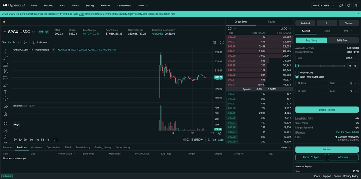Open the Fibonacci retracement tool
Image resolution: width=361 pixels, height=179 pixels.
click(x=6, y=64)
